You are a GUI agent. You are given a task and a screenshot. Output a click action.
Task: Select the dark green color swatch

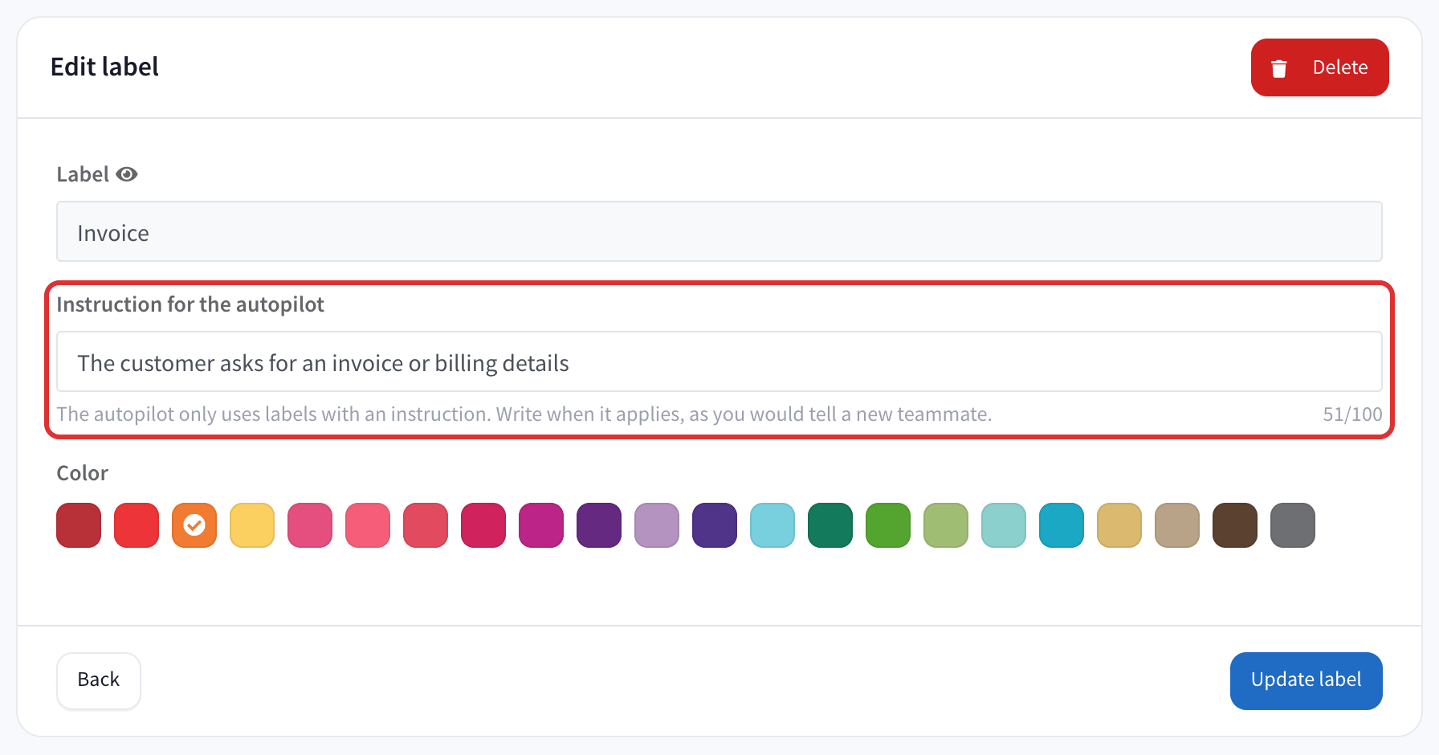tap(830, 525)
